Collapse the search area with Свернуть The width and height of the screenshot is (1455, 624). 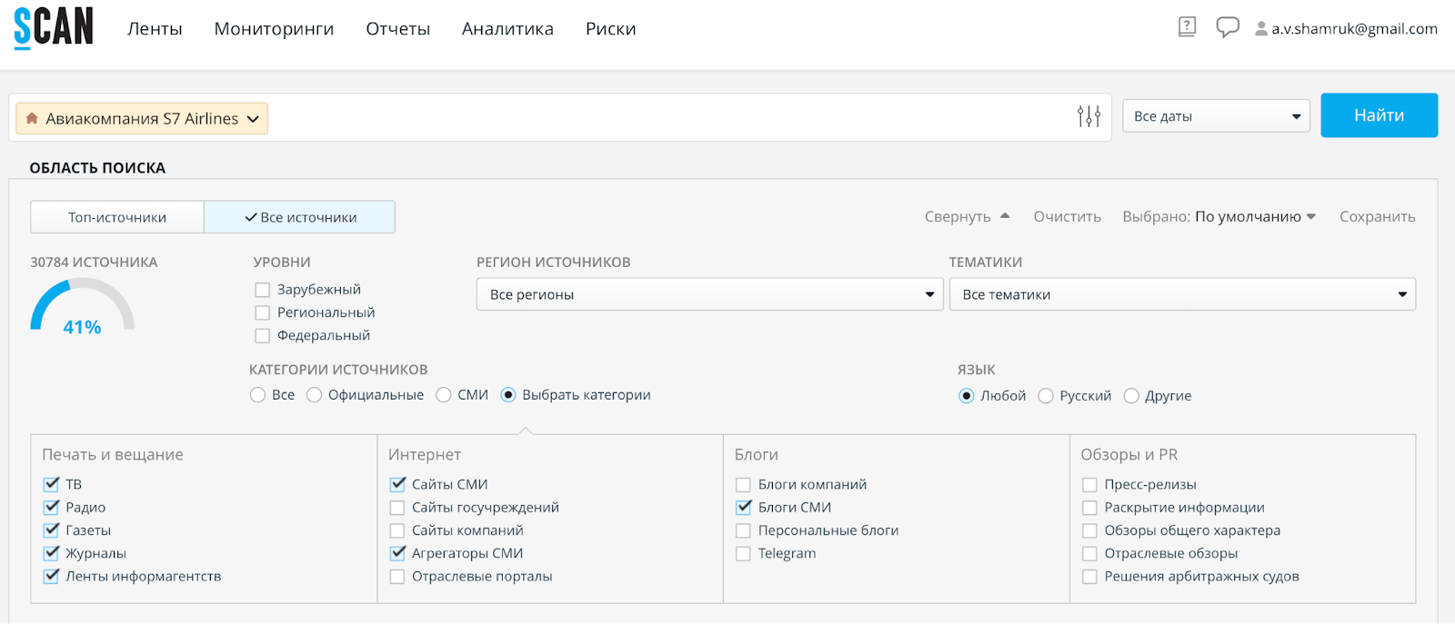967,216
